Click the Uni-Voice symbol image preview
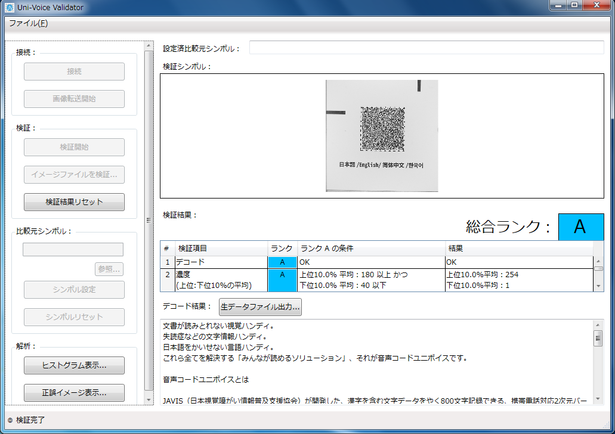 pyautogui.click(x=381, y=135)
